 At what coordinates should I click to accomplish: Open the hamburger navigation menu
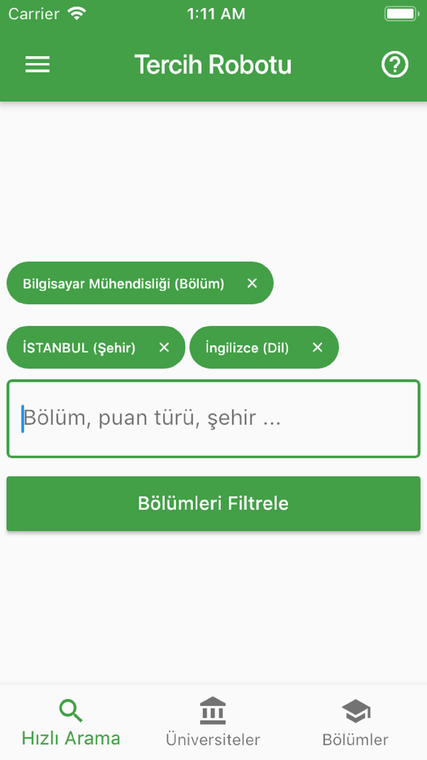pos(38,65)
